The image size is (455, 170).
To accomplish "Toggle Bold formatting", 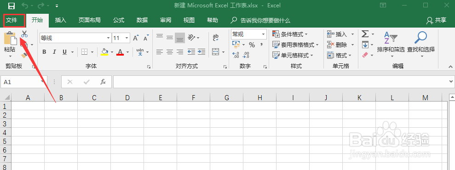I will point(45,52).
